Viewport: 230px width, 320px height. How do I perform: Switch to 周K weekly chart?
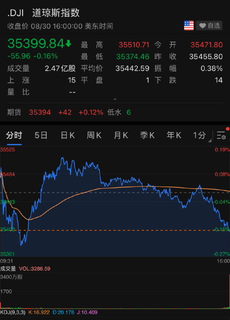tap(94, 135)
